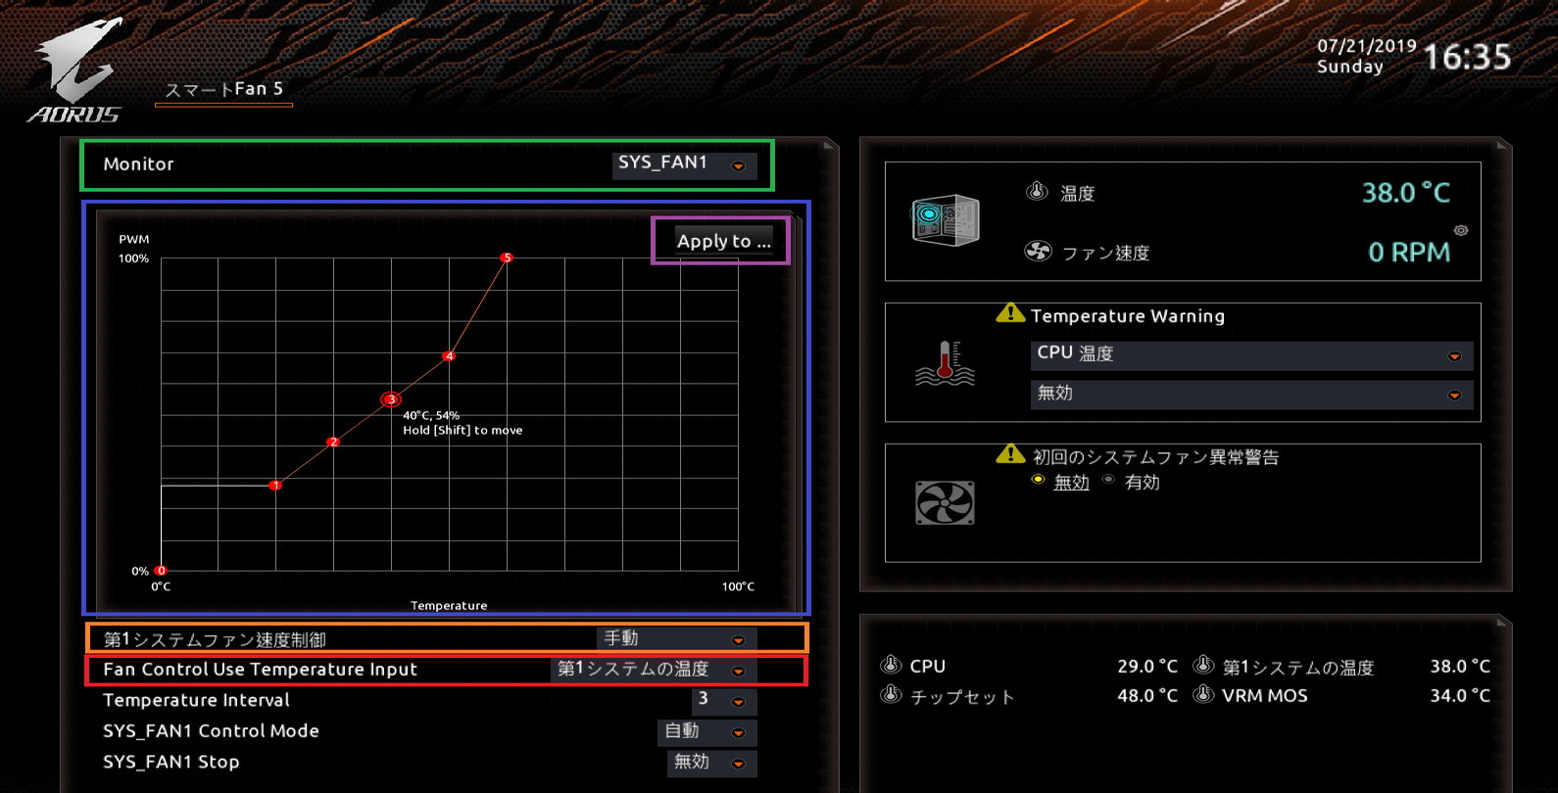This screenshot has width=1558, height=793.
Task: Click fan curve point 3 on graph
Action: pos(391,399)
